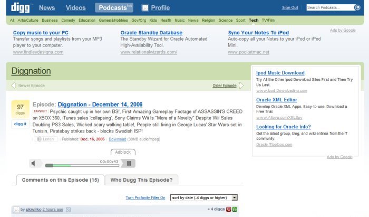Screen dimensions: 369x217
Task: Digg ukwilko's comment with green thumbs-up
Action: (235, 209)
